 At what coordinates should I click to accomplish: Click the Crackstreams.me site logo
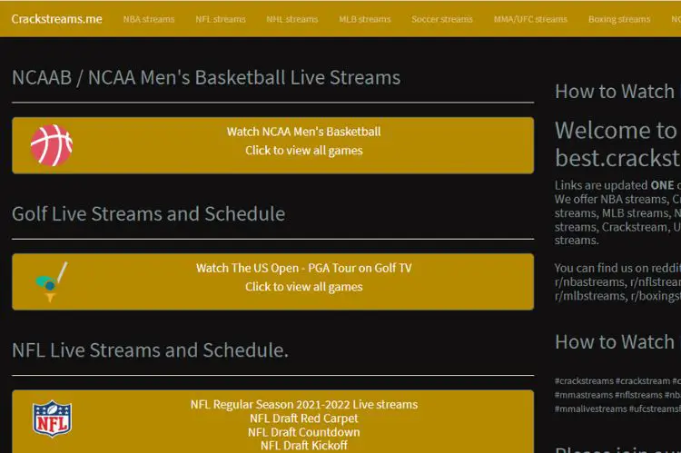coord(57,19)
